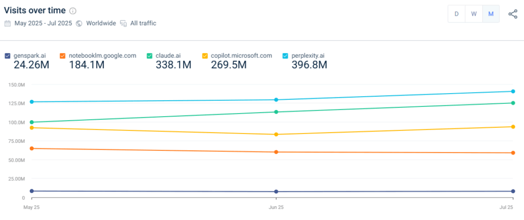Click the 100.0M y-axis label

pyautogui.click(x=17, y=122)
